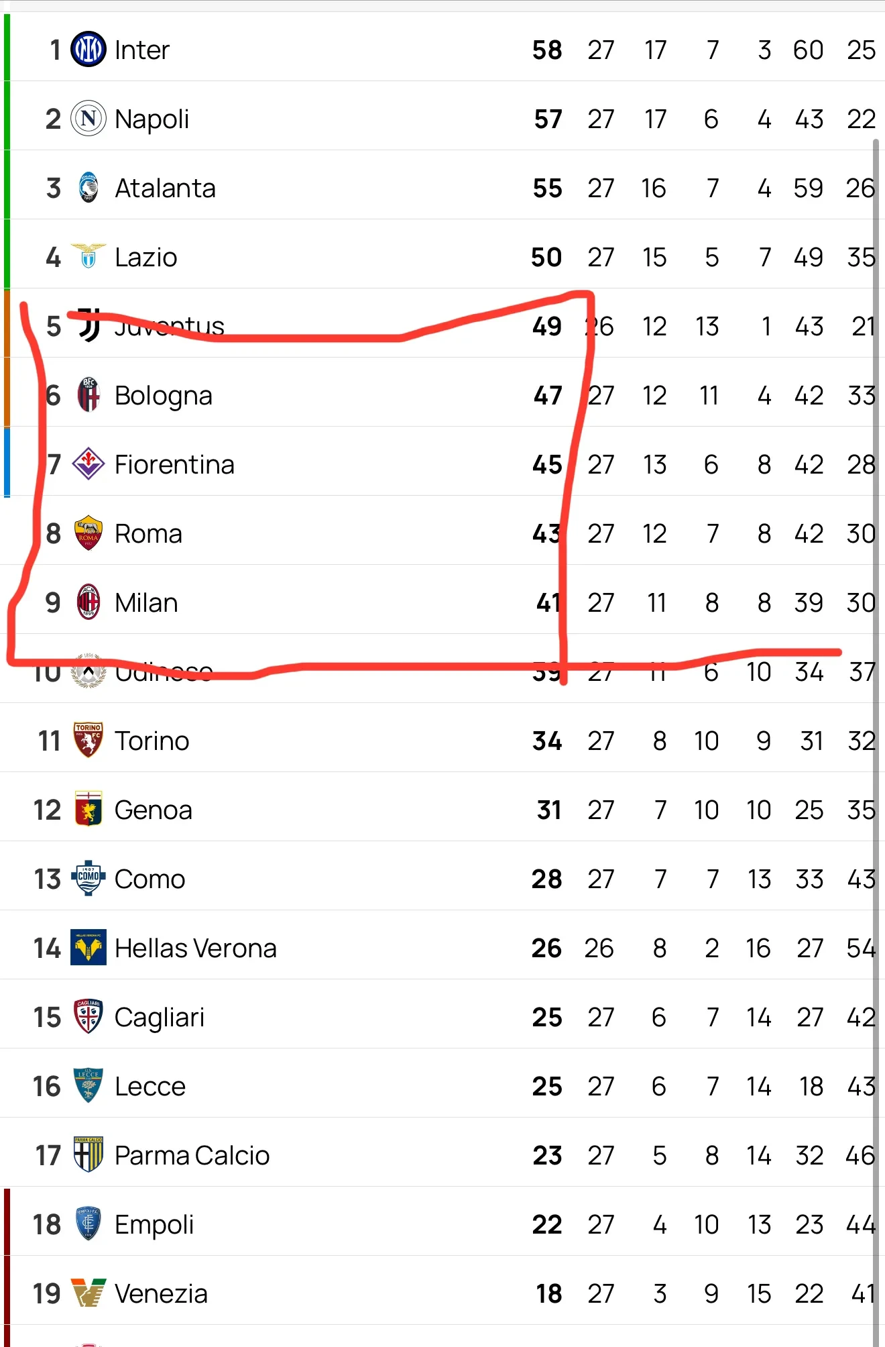885x1347 pixels.
Task: Select Inter's points value 58
Action: 547,50
